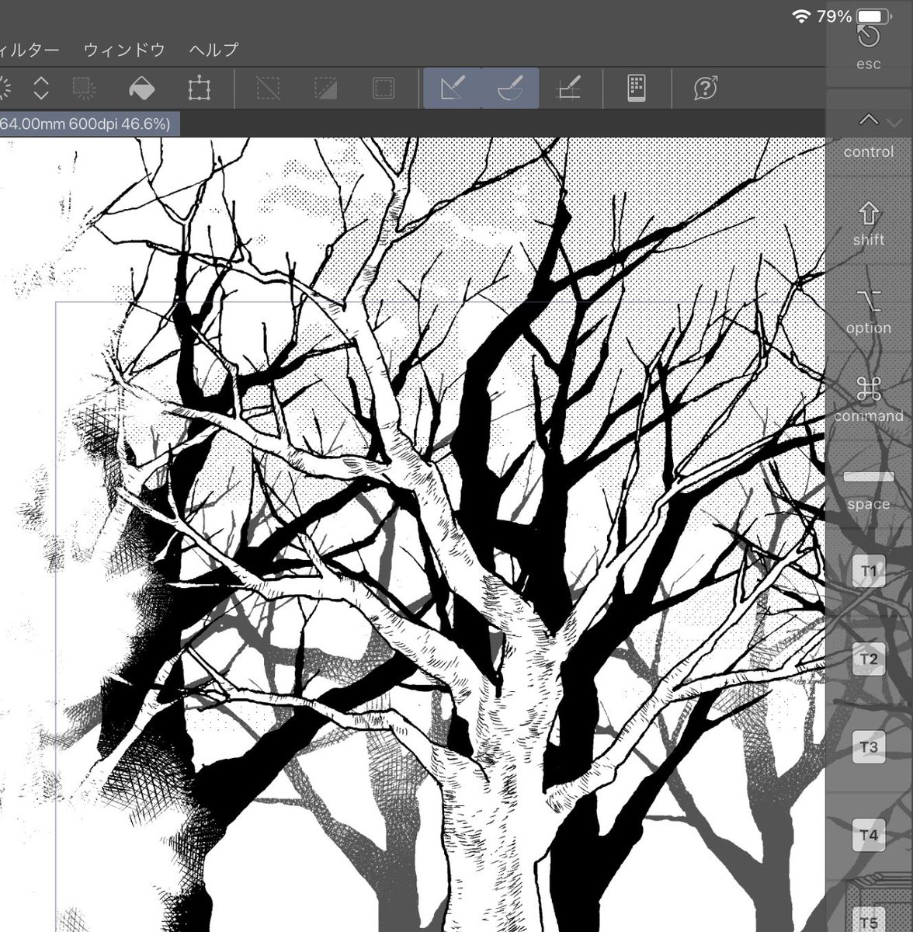Tap the T2 shortcut key
The width and height of the screenshot is (913, 932).
(869, 659)
